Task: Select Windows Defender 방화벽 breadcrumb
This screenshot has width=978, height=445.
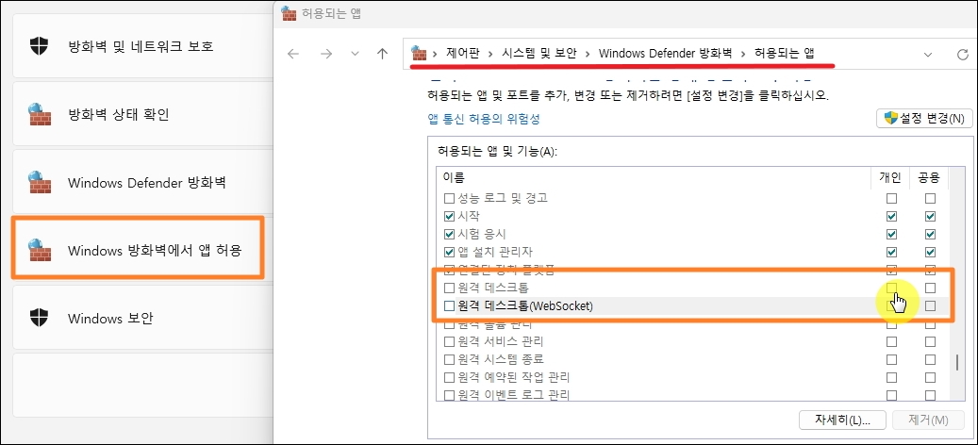Action: pyautogui.click(x=665, y=54)
